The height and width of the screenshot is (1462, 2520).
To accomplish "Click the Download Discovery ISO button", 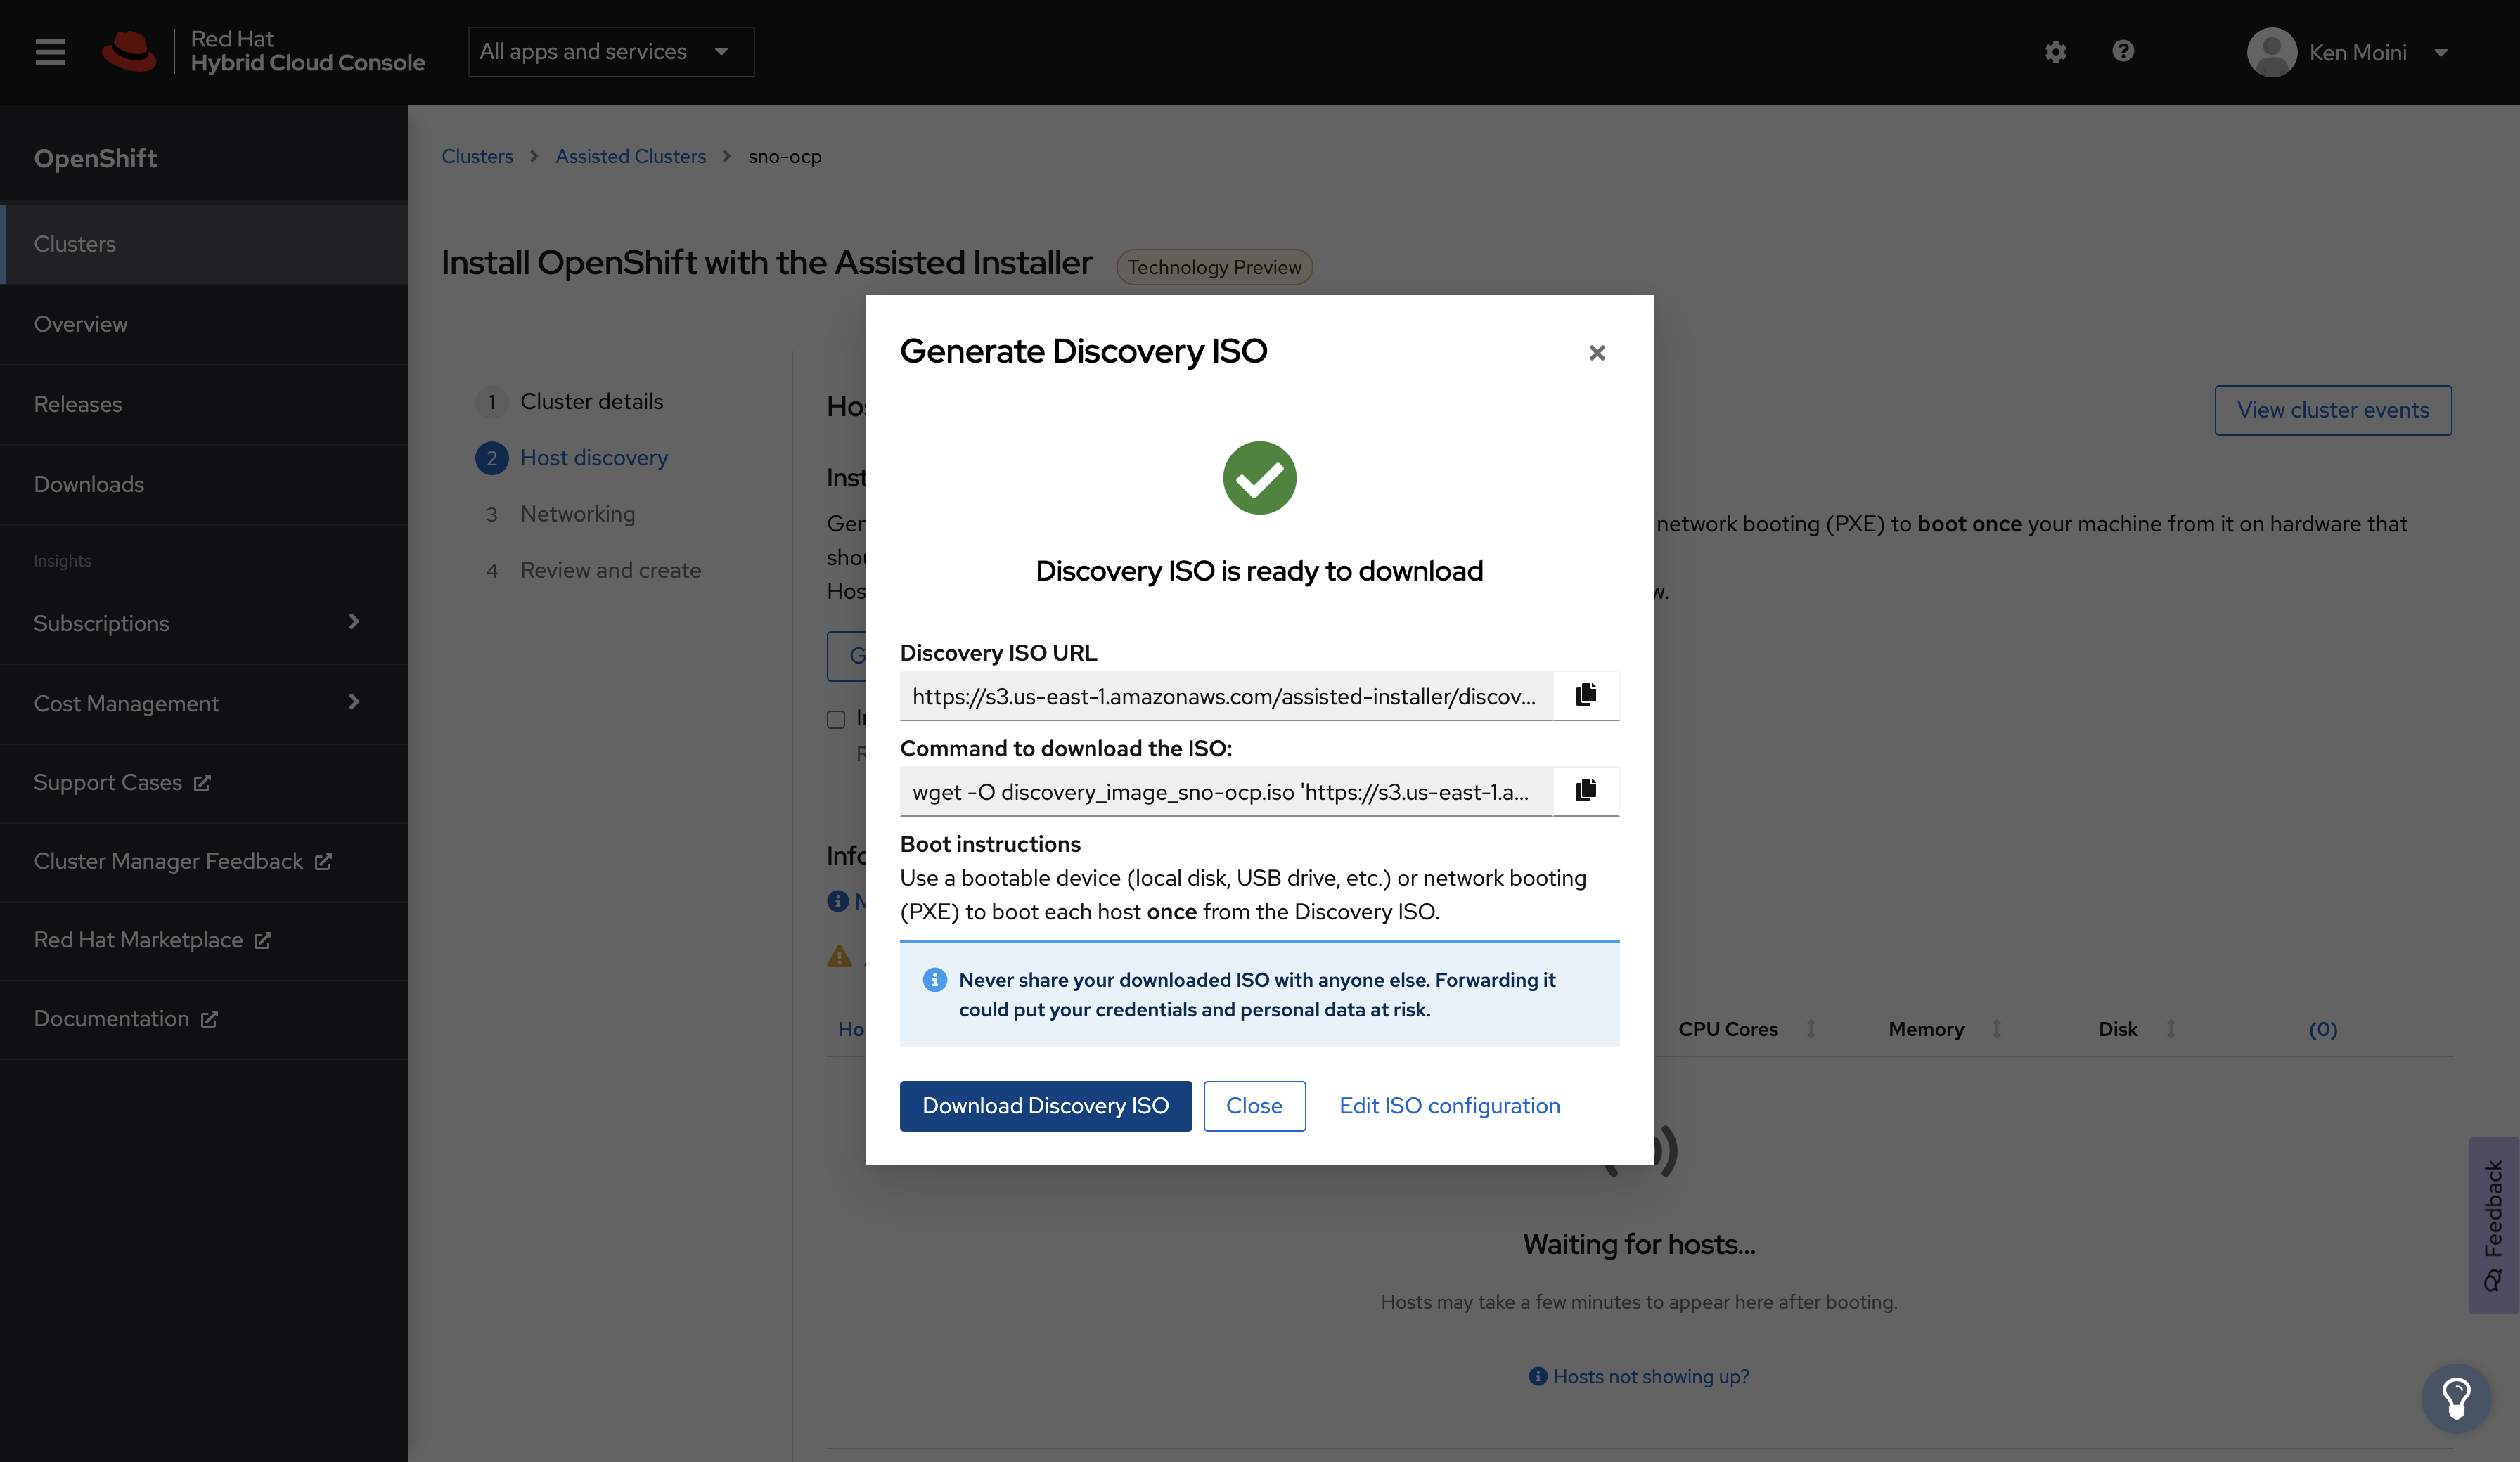I will point(1045,1106).
